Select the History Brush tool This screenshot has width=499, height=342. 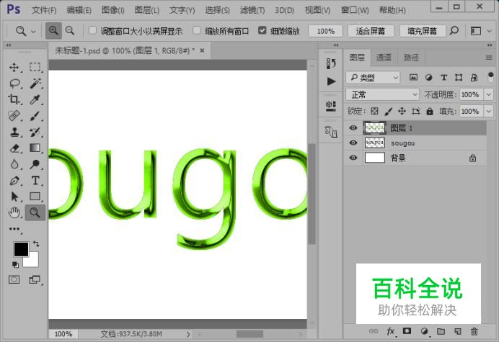tap(35, 132)
